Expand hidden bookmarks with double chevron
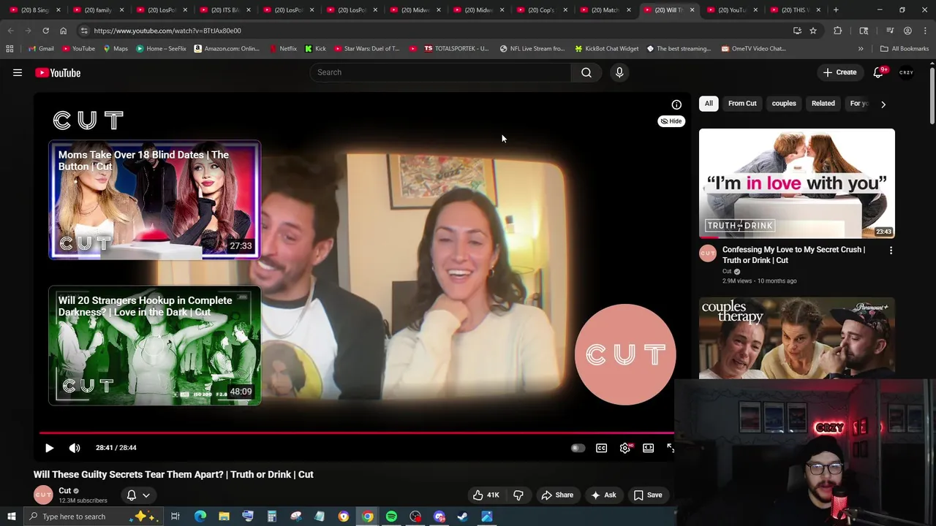 pos(861,49)
